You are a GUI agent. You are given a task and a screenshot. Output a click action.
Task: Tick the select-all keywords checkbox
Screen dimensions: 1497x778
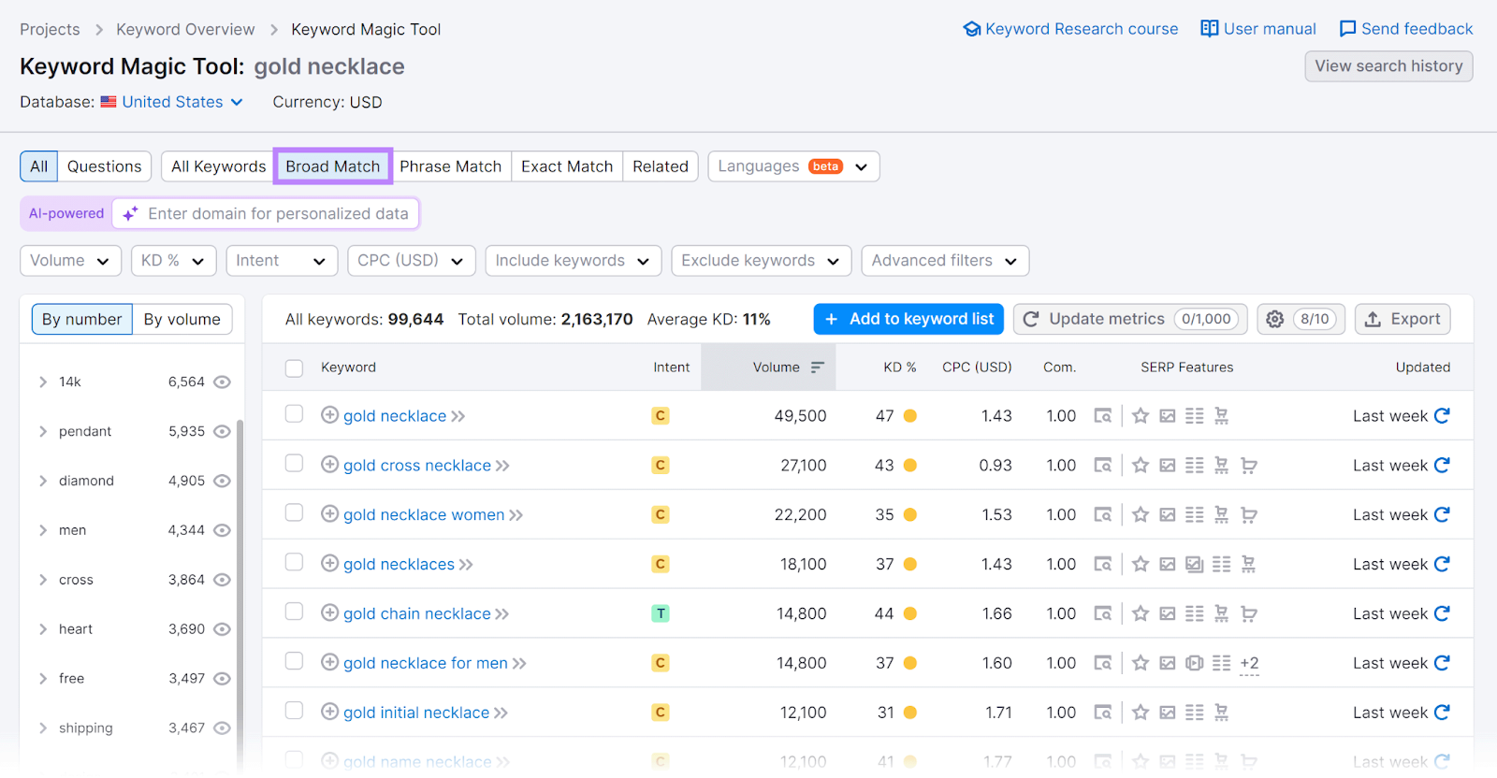tap(294, 368)
